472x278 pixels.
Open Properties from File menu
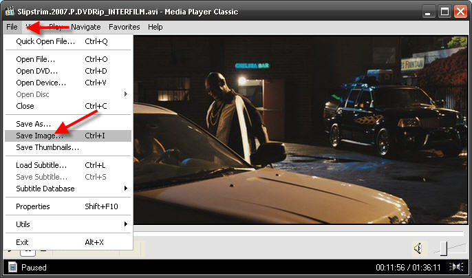pos(68,206)
